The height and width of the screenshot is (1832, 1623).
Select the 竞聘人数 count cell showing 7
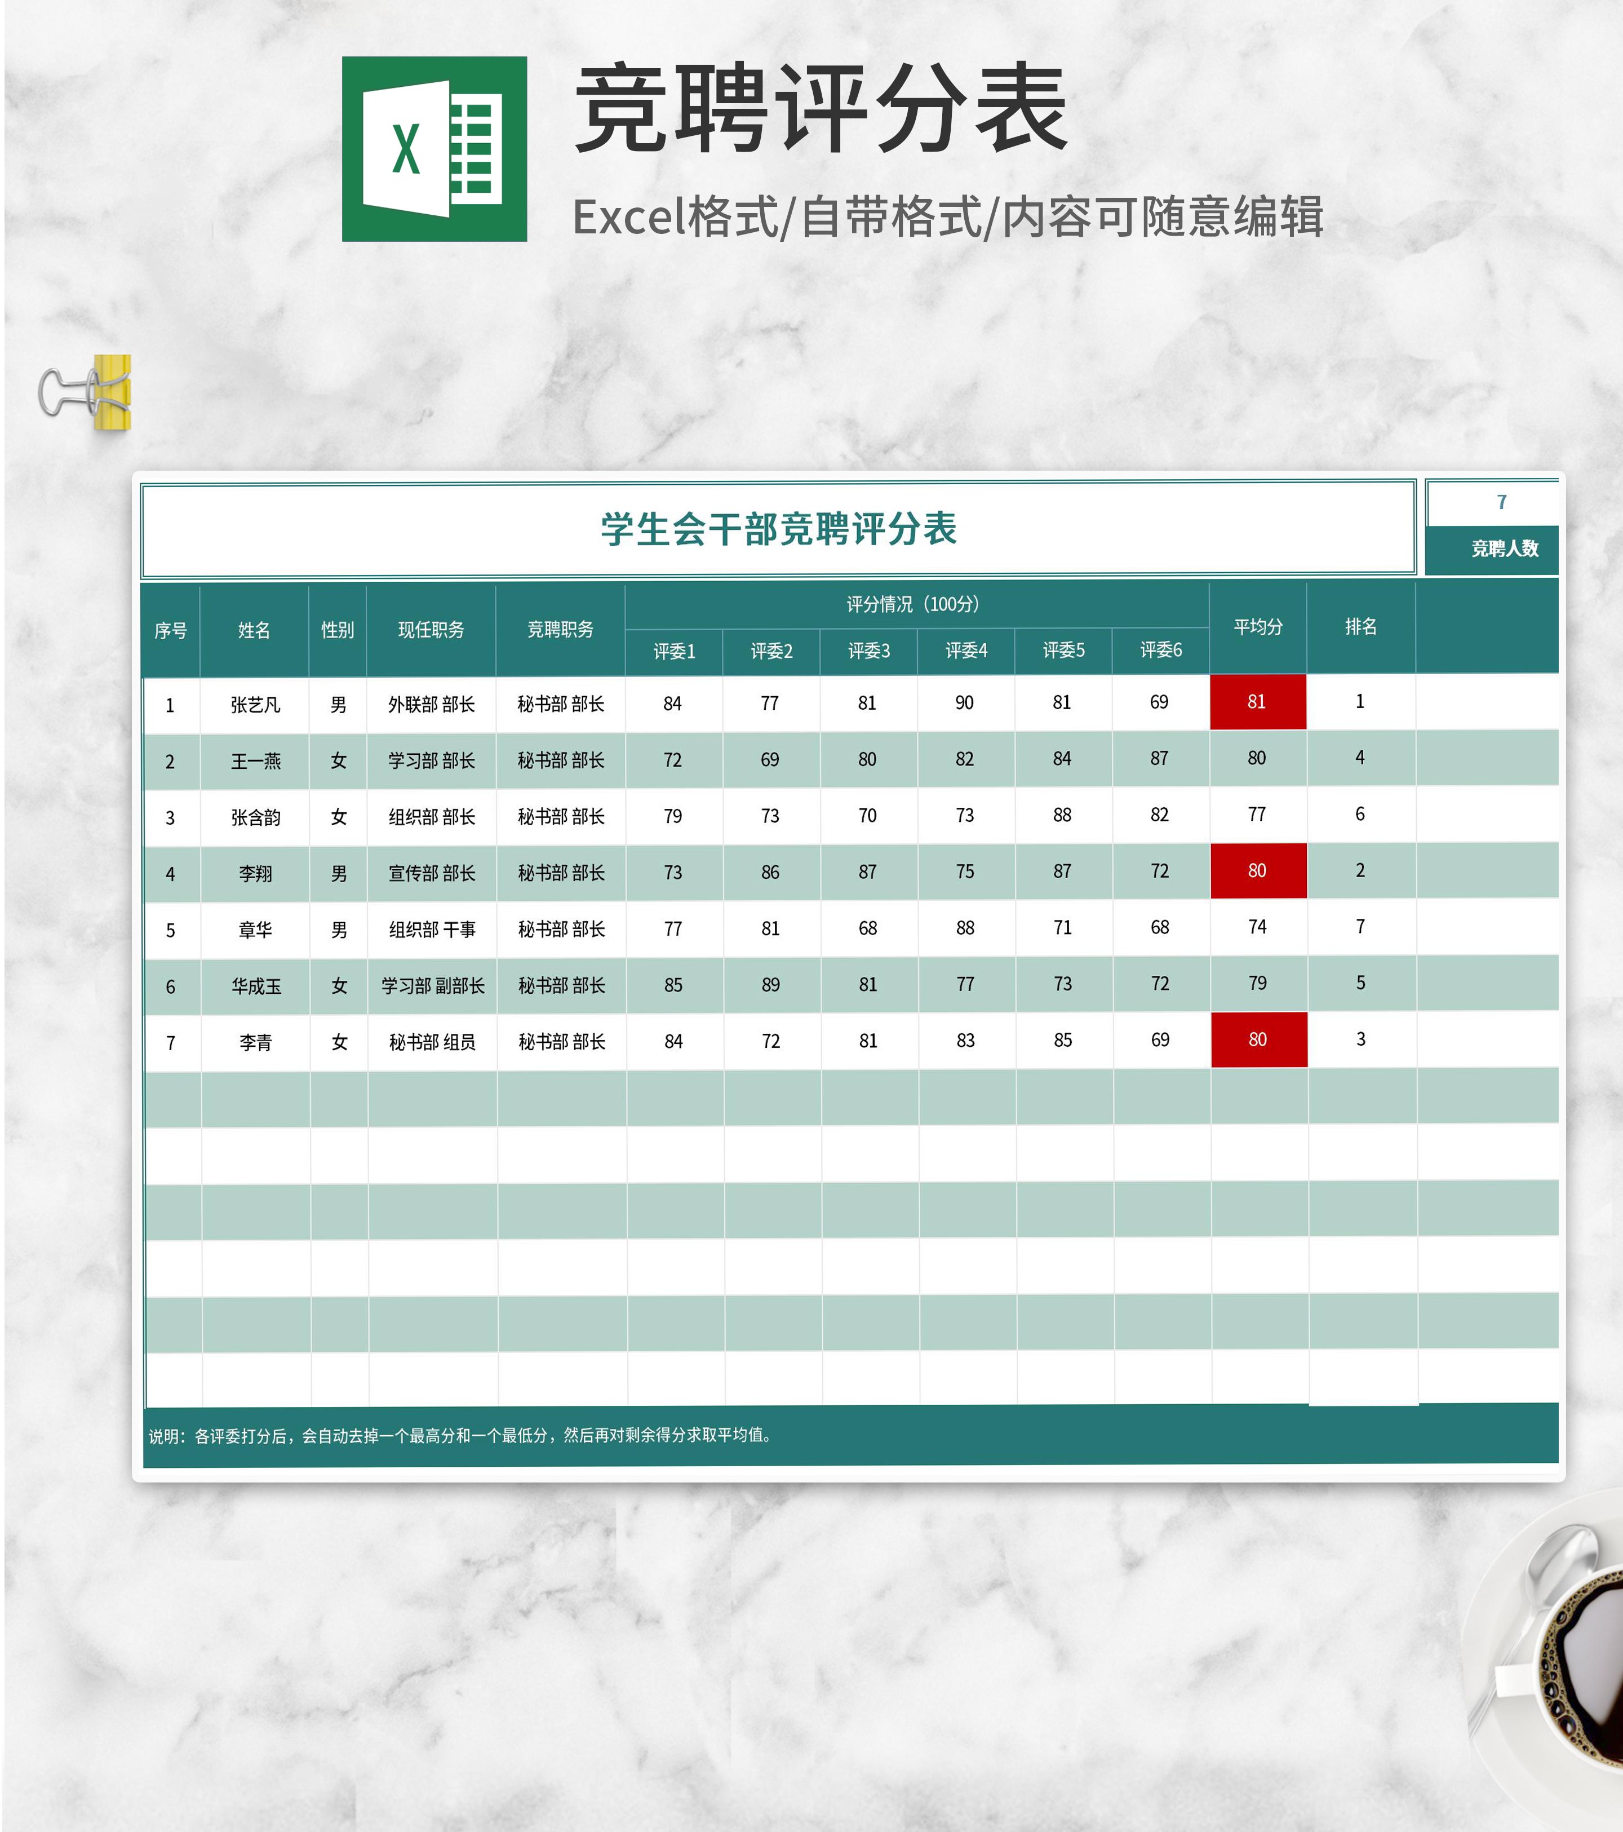pyautogui.click(x=1501, y=502)
